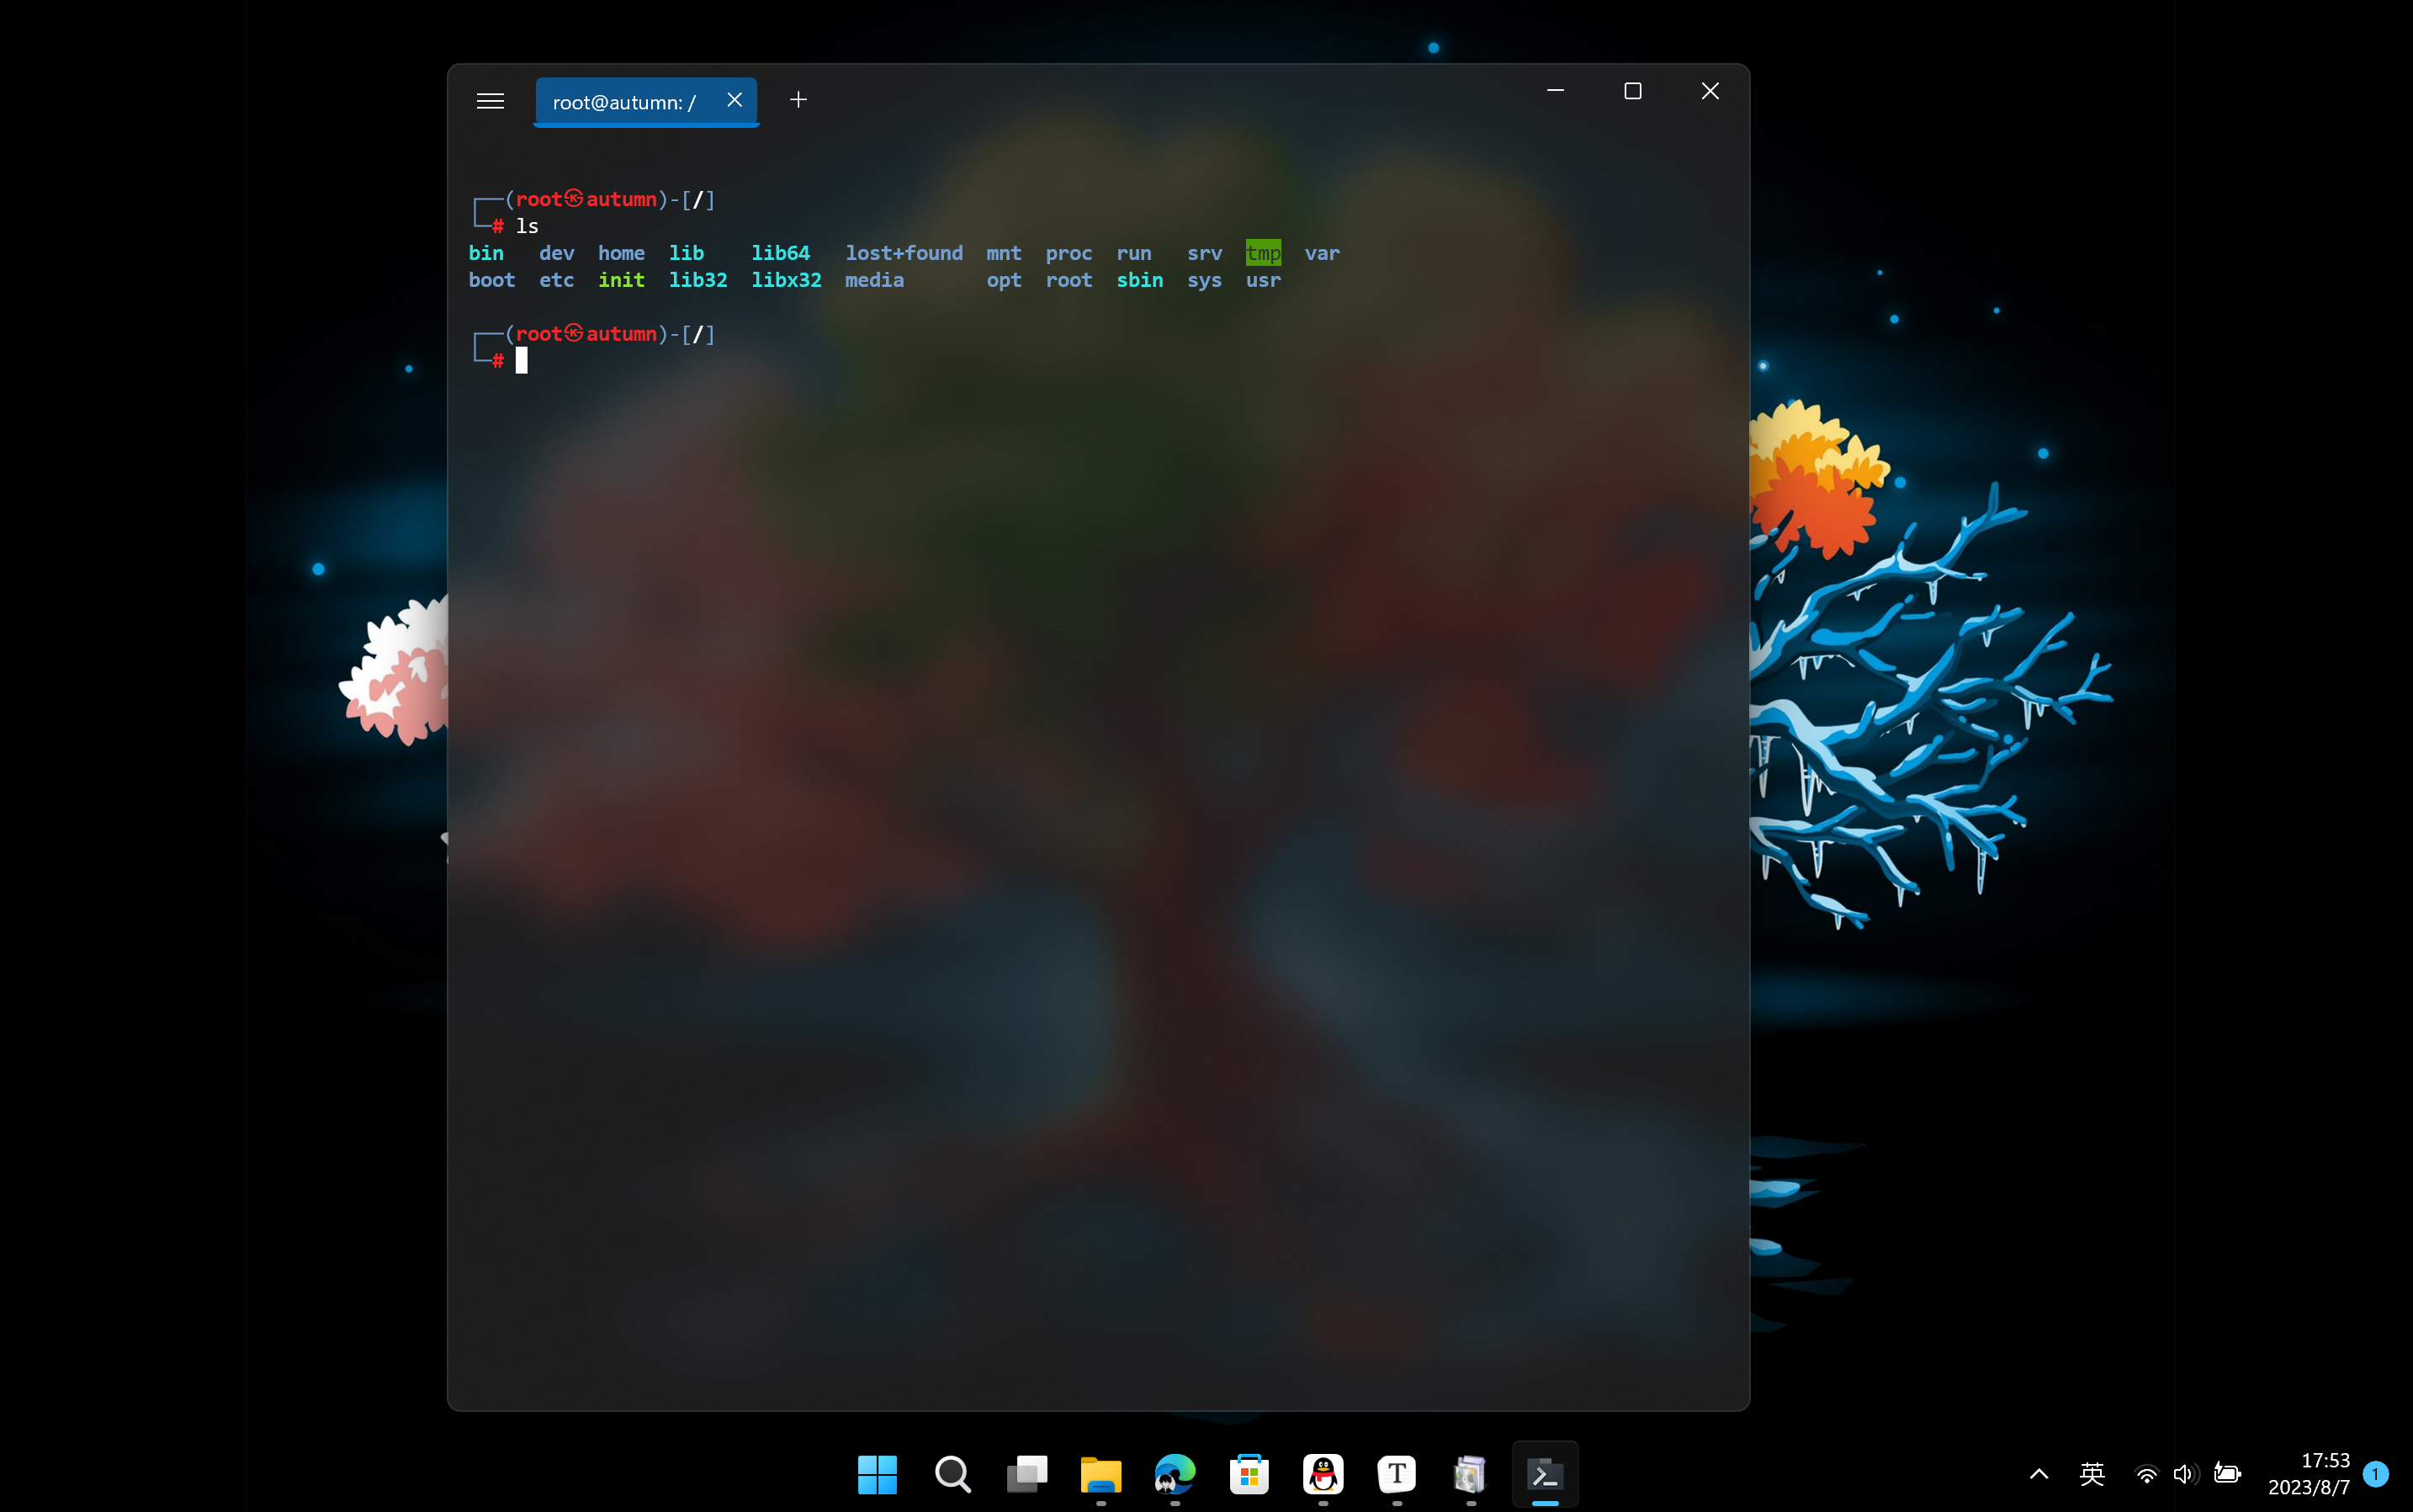This screenshot has height=1512, width=2413.
Task: Select the root@autumn: / tab
Action: pyautogui.click(x=624, y=102)
